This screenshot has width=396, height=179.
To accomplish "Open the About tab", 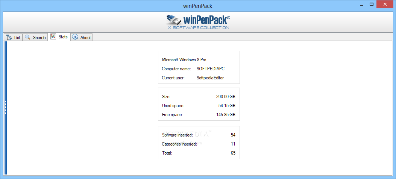I will (x=82, y=37).
